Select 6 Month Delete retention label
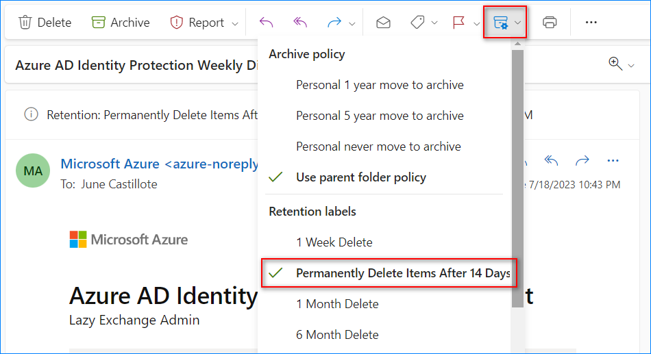Viewport: 651px width, 354px height. click(337, 335)
